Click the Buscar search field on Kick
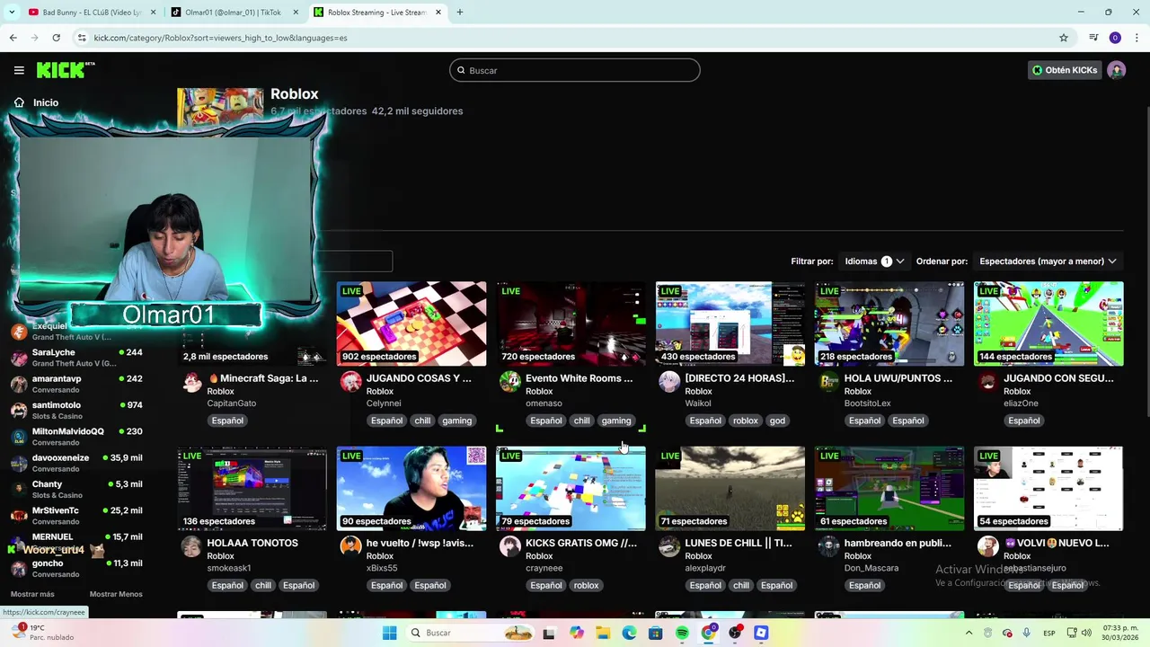Viewport: 1150px width, 647px height. 575,70
